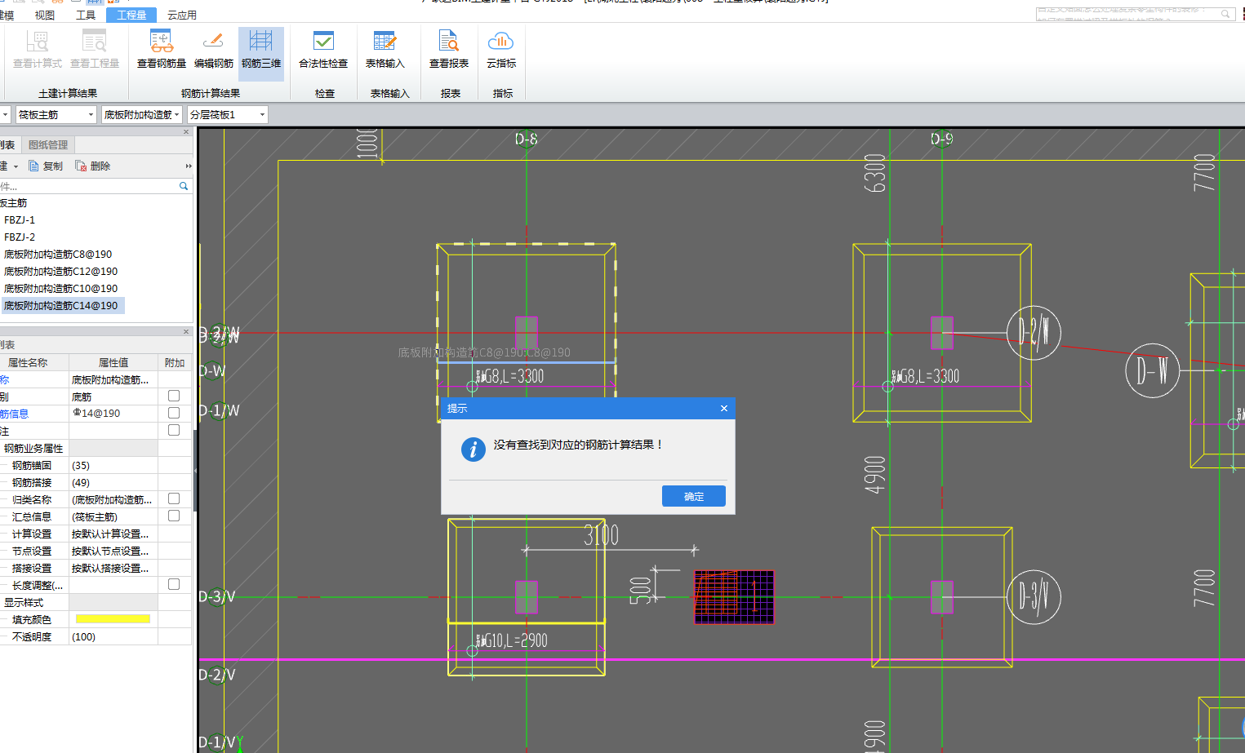Close the component list panel
This screenshot has width=1245, height=753.
click(x=186, y=131)
